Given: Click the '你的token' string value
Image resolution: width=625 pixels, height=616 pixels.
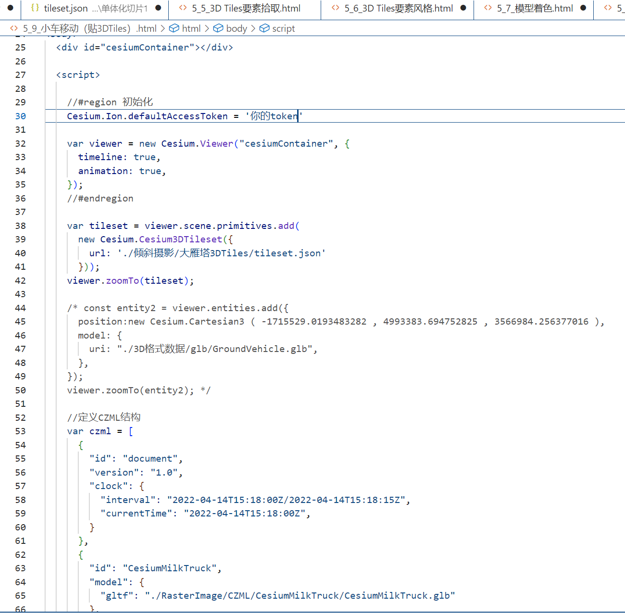Looking at the screenshot, I should click(274, 116).
